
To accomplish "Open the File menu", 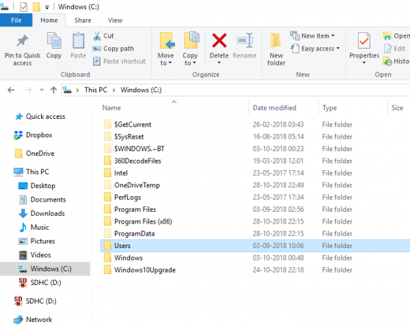I will [16, 21].
